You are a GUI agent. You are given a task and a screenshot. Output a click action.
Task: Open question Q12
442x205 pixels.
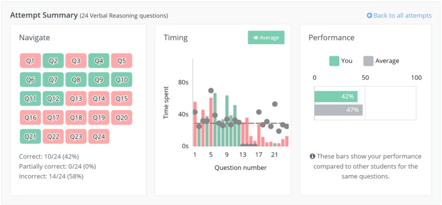click(53, 99)
